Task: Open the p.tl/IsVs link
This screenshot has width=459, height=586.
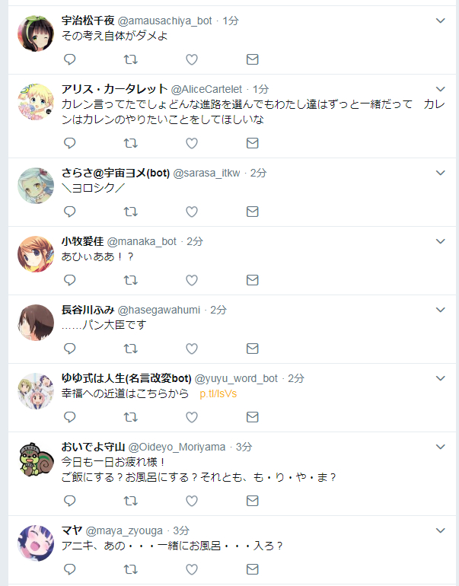Action: pyautogui.click(x=218, y=394)
